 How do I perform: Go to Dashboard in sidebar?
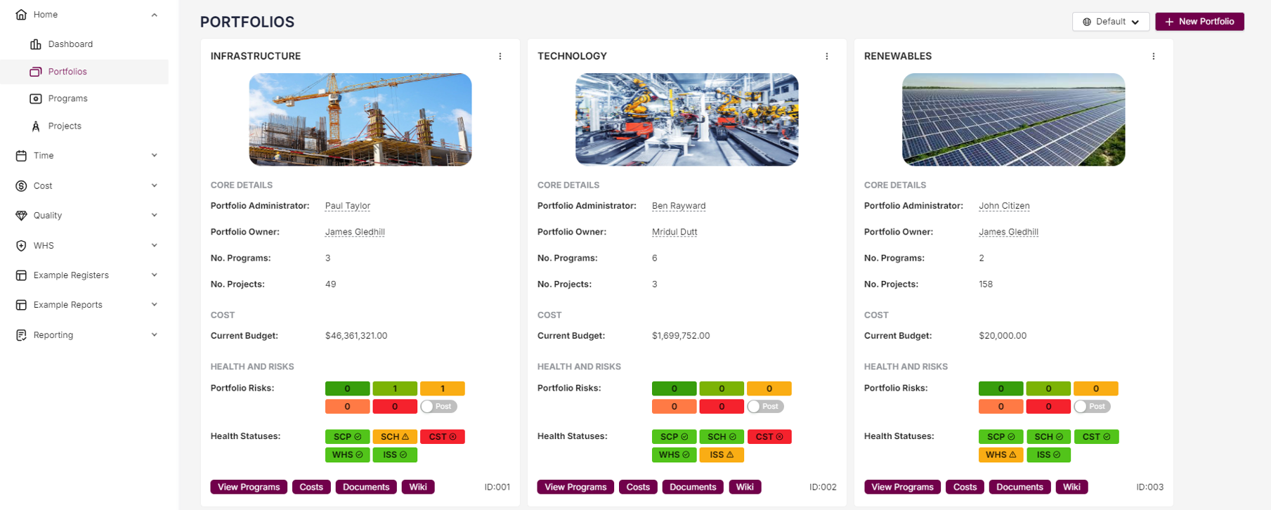[70, 44]
